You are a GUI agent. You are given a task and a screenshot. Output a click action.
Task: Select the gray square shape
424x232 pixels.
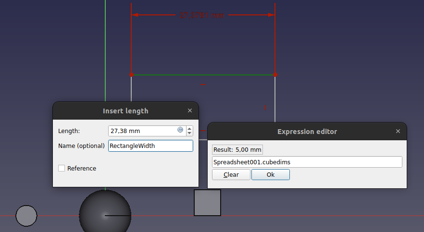click(x=207, y=203)
